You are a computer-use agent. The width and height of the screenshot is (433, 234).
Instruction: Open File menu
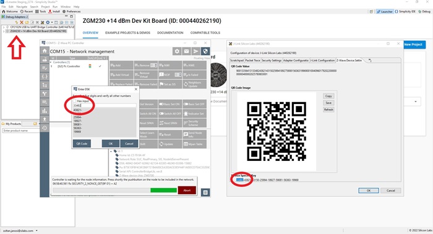[x=4, y=7]
